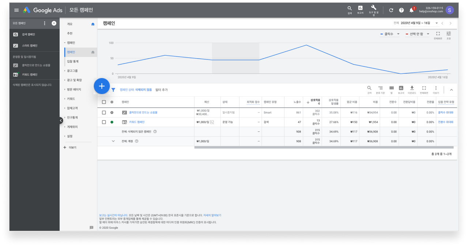468x247 pixels.
Task: Expand the 광고그룹 nav section
Action: [72, 70]
